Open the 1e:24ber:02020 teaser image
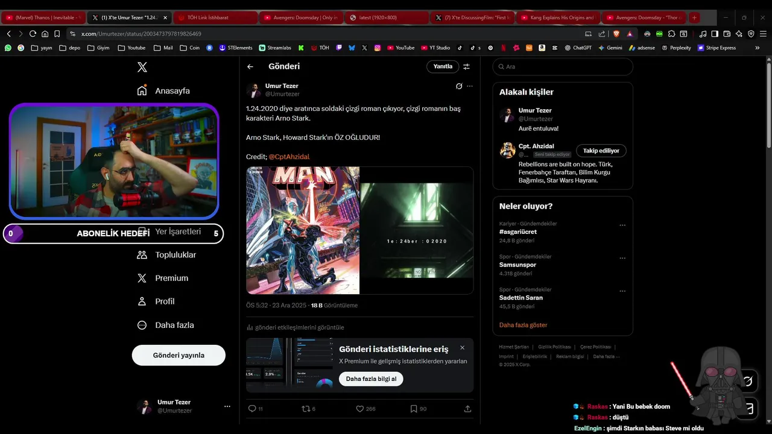 [x=417, y=230]
